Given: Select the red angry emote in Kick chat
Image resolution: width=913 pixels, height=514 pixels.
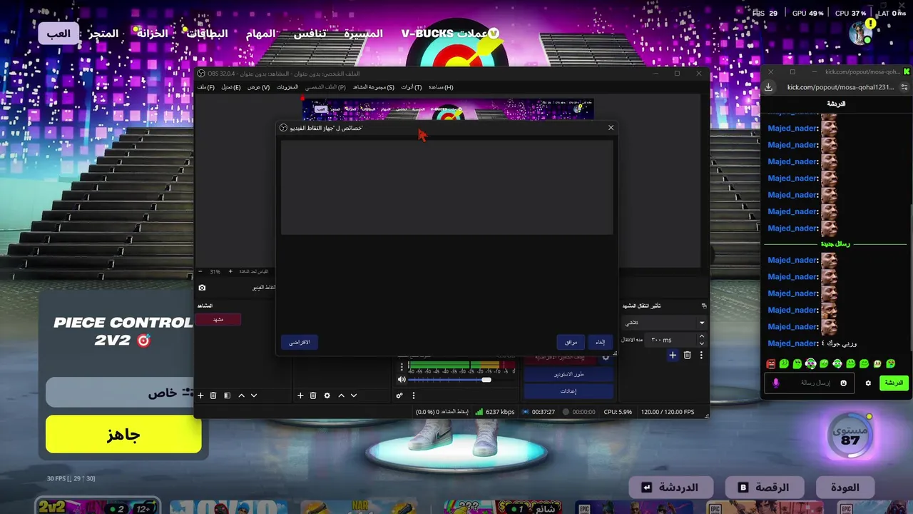Looking at the screenshot, I should (x=770, y=364).
